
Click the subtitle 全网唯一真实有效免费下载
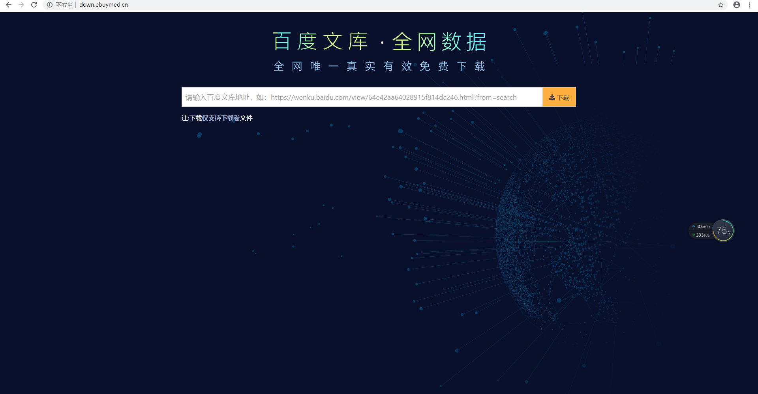click(379, 66)
